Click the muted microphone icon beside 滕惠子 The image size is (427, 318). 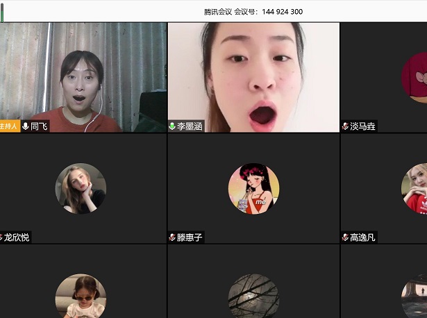pyautogui.click(x=172, y=237)
